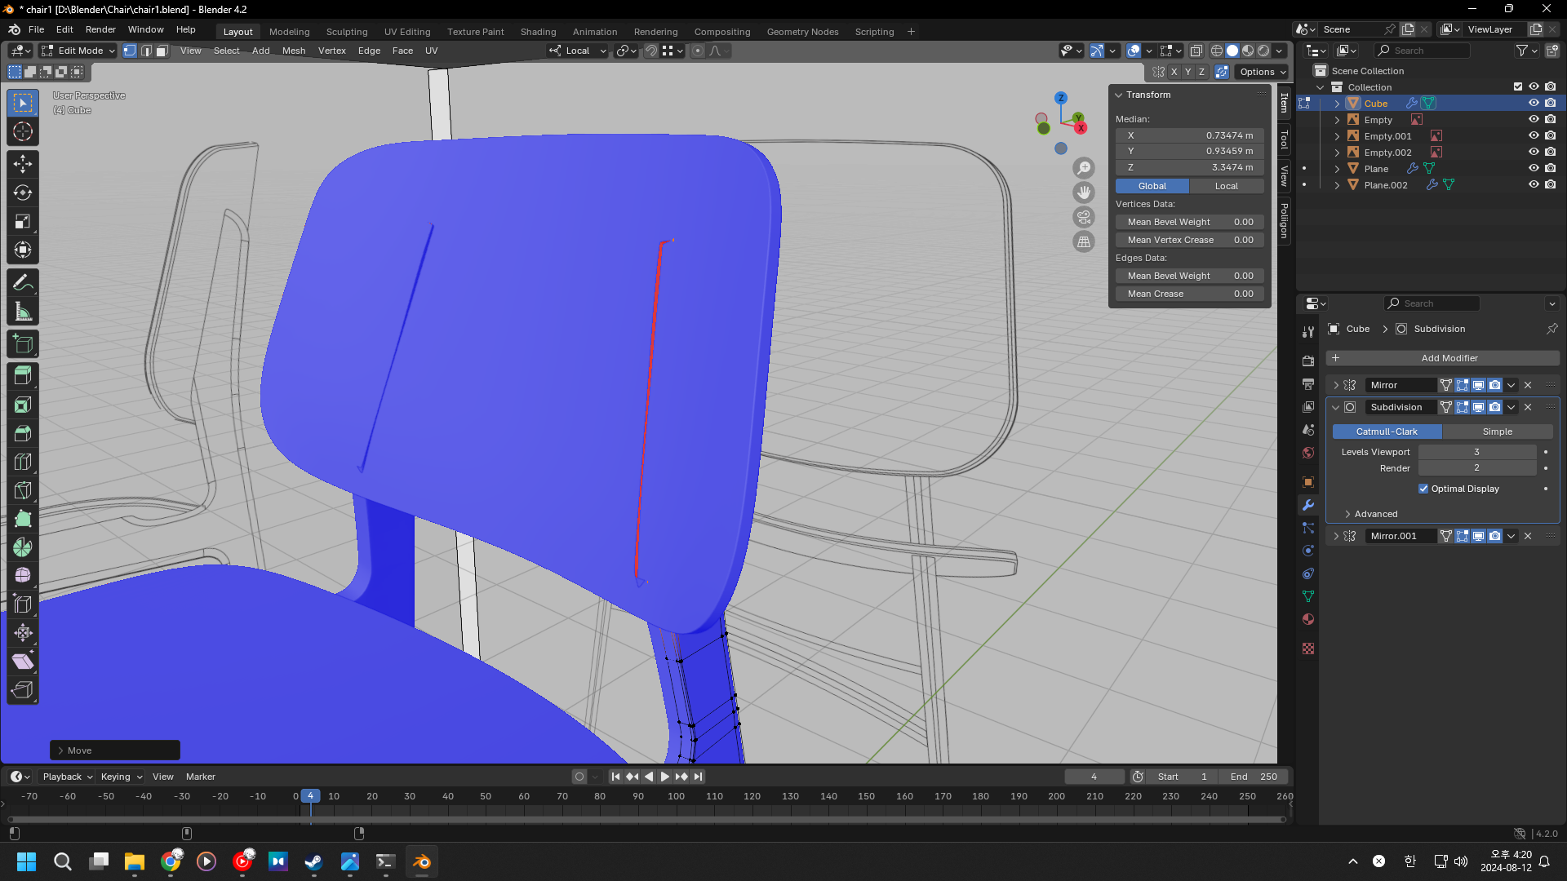1567x881 pixels.
Task: Activate the Move tool
Action: tap(23, 164)
